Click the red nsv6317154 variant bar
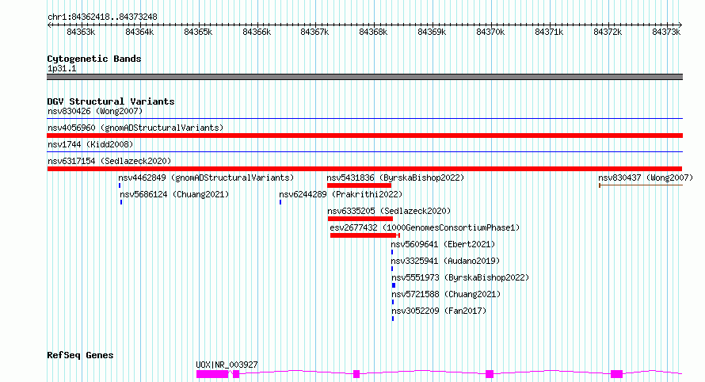 364,169
